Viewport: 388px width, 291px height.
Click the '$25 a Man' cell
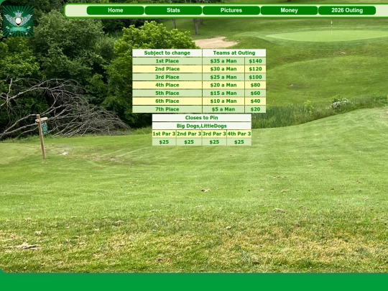223,77
